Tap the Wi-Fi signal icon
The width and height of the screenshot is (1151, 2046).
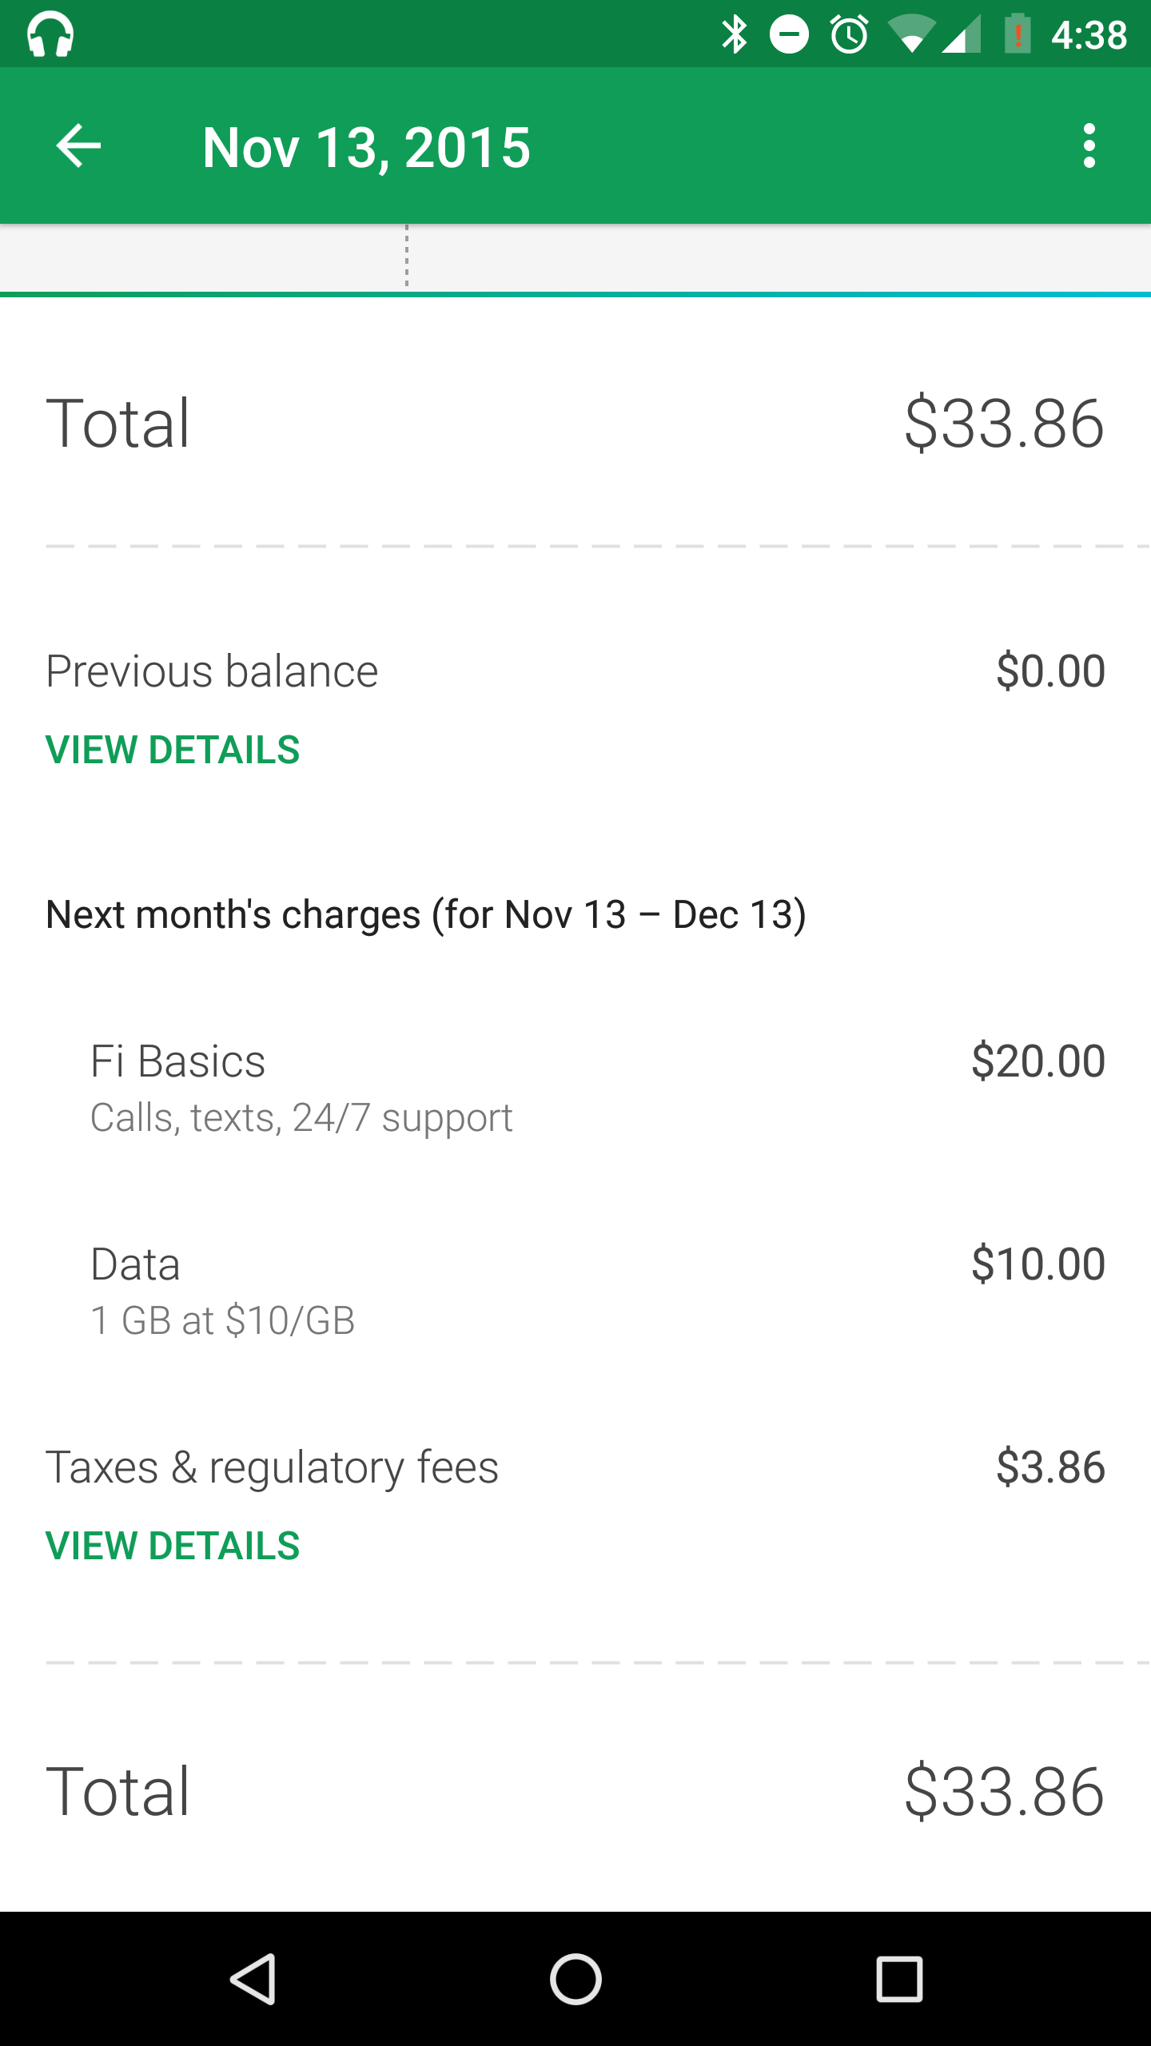point(911,34)
